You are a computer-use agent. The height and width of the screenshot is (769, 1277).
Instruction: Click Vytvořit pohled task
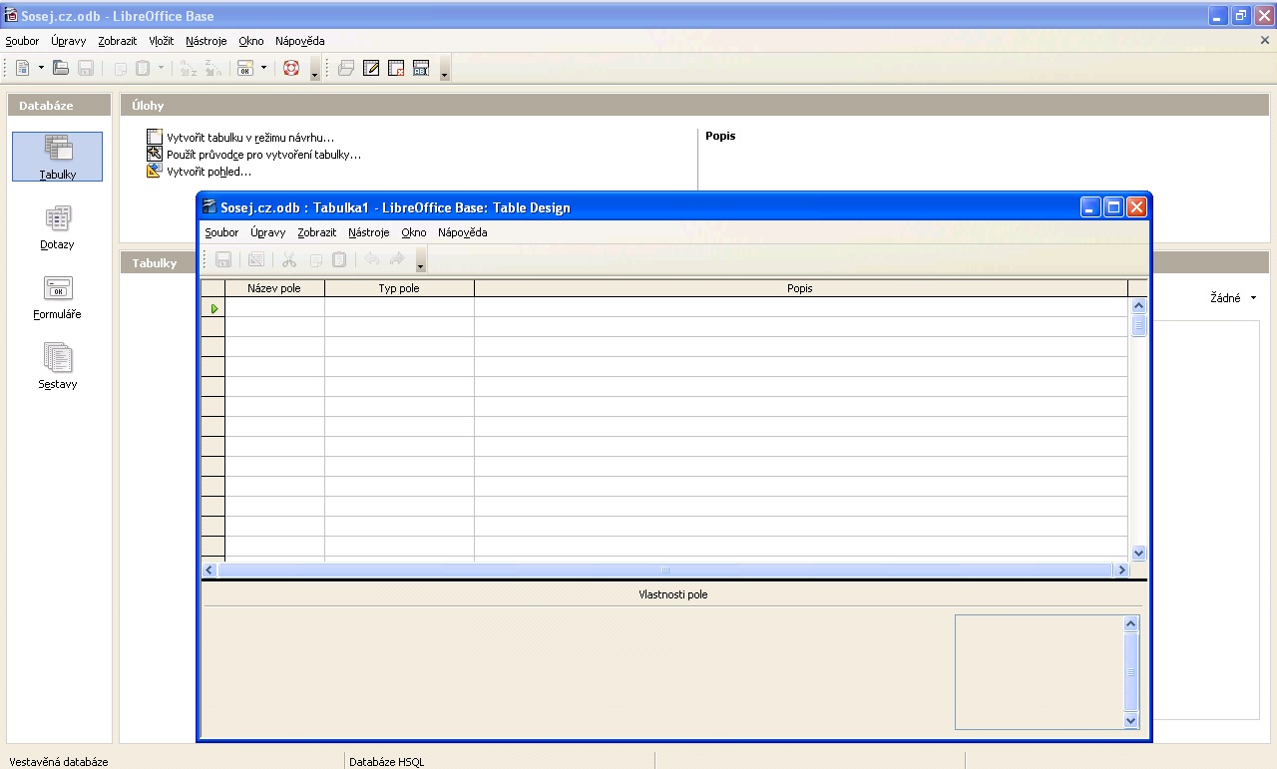coord(209,172)
